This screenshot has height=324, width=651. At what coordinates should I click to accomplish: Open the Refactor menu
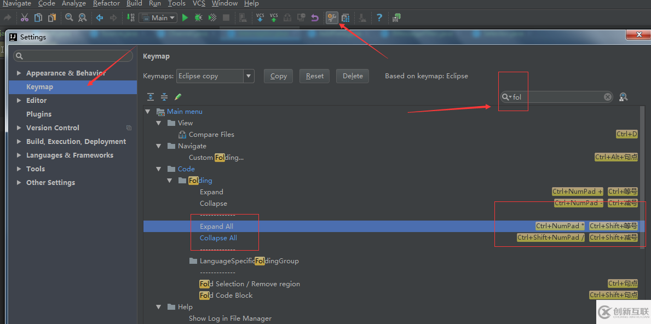pos(106,3)
